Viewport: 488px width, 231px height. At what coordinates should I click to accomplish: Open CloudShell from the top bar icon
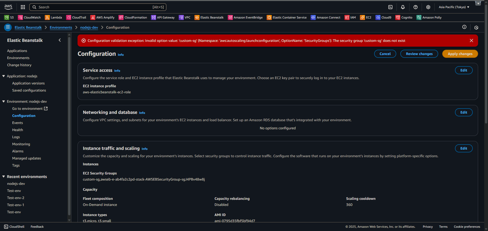(x=390, y=7)
